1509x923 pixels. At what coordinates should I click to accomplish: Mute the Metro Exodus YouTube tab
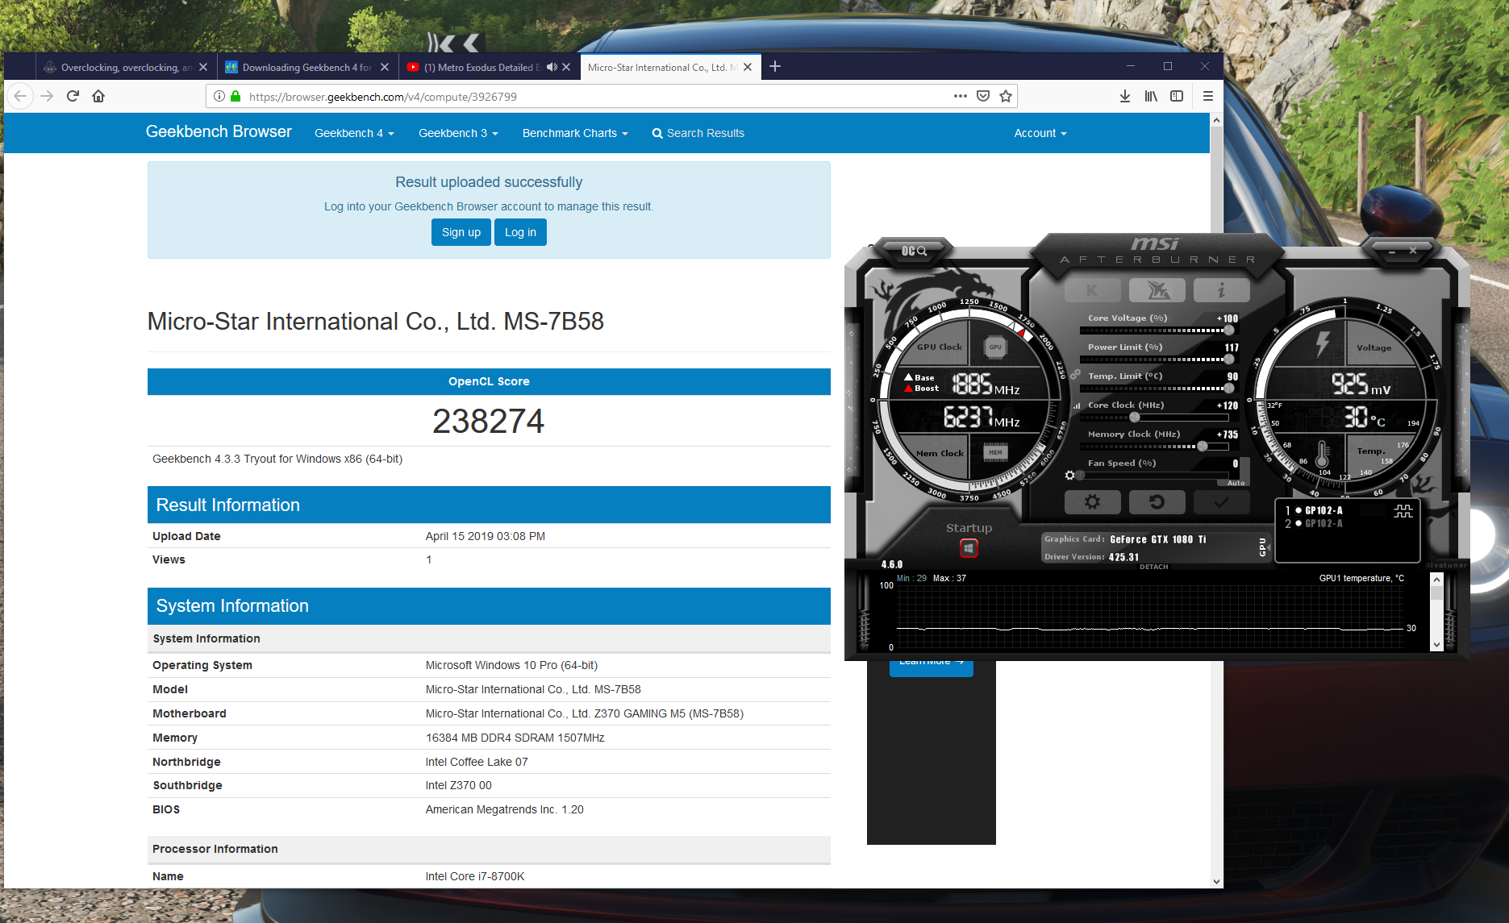coord(552,67)
